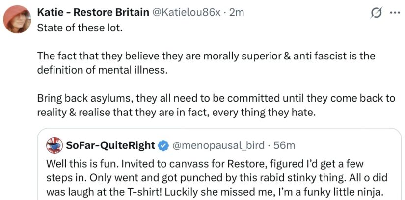The image size is (405, 200).
Task: Click the 'Bring back asylums' paragraph
Action: (x=216, y=106)
